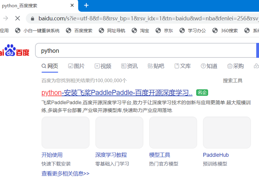259x177 pixels.
Task: Click the thumbnail above 模型工具
Action: [x=173, y=132]
